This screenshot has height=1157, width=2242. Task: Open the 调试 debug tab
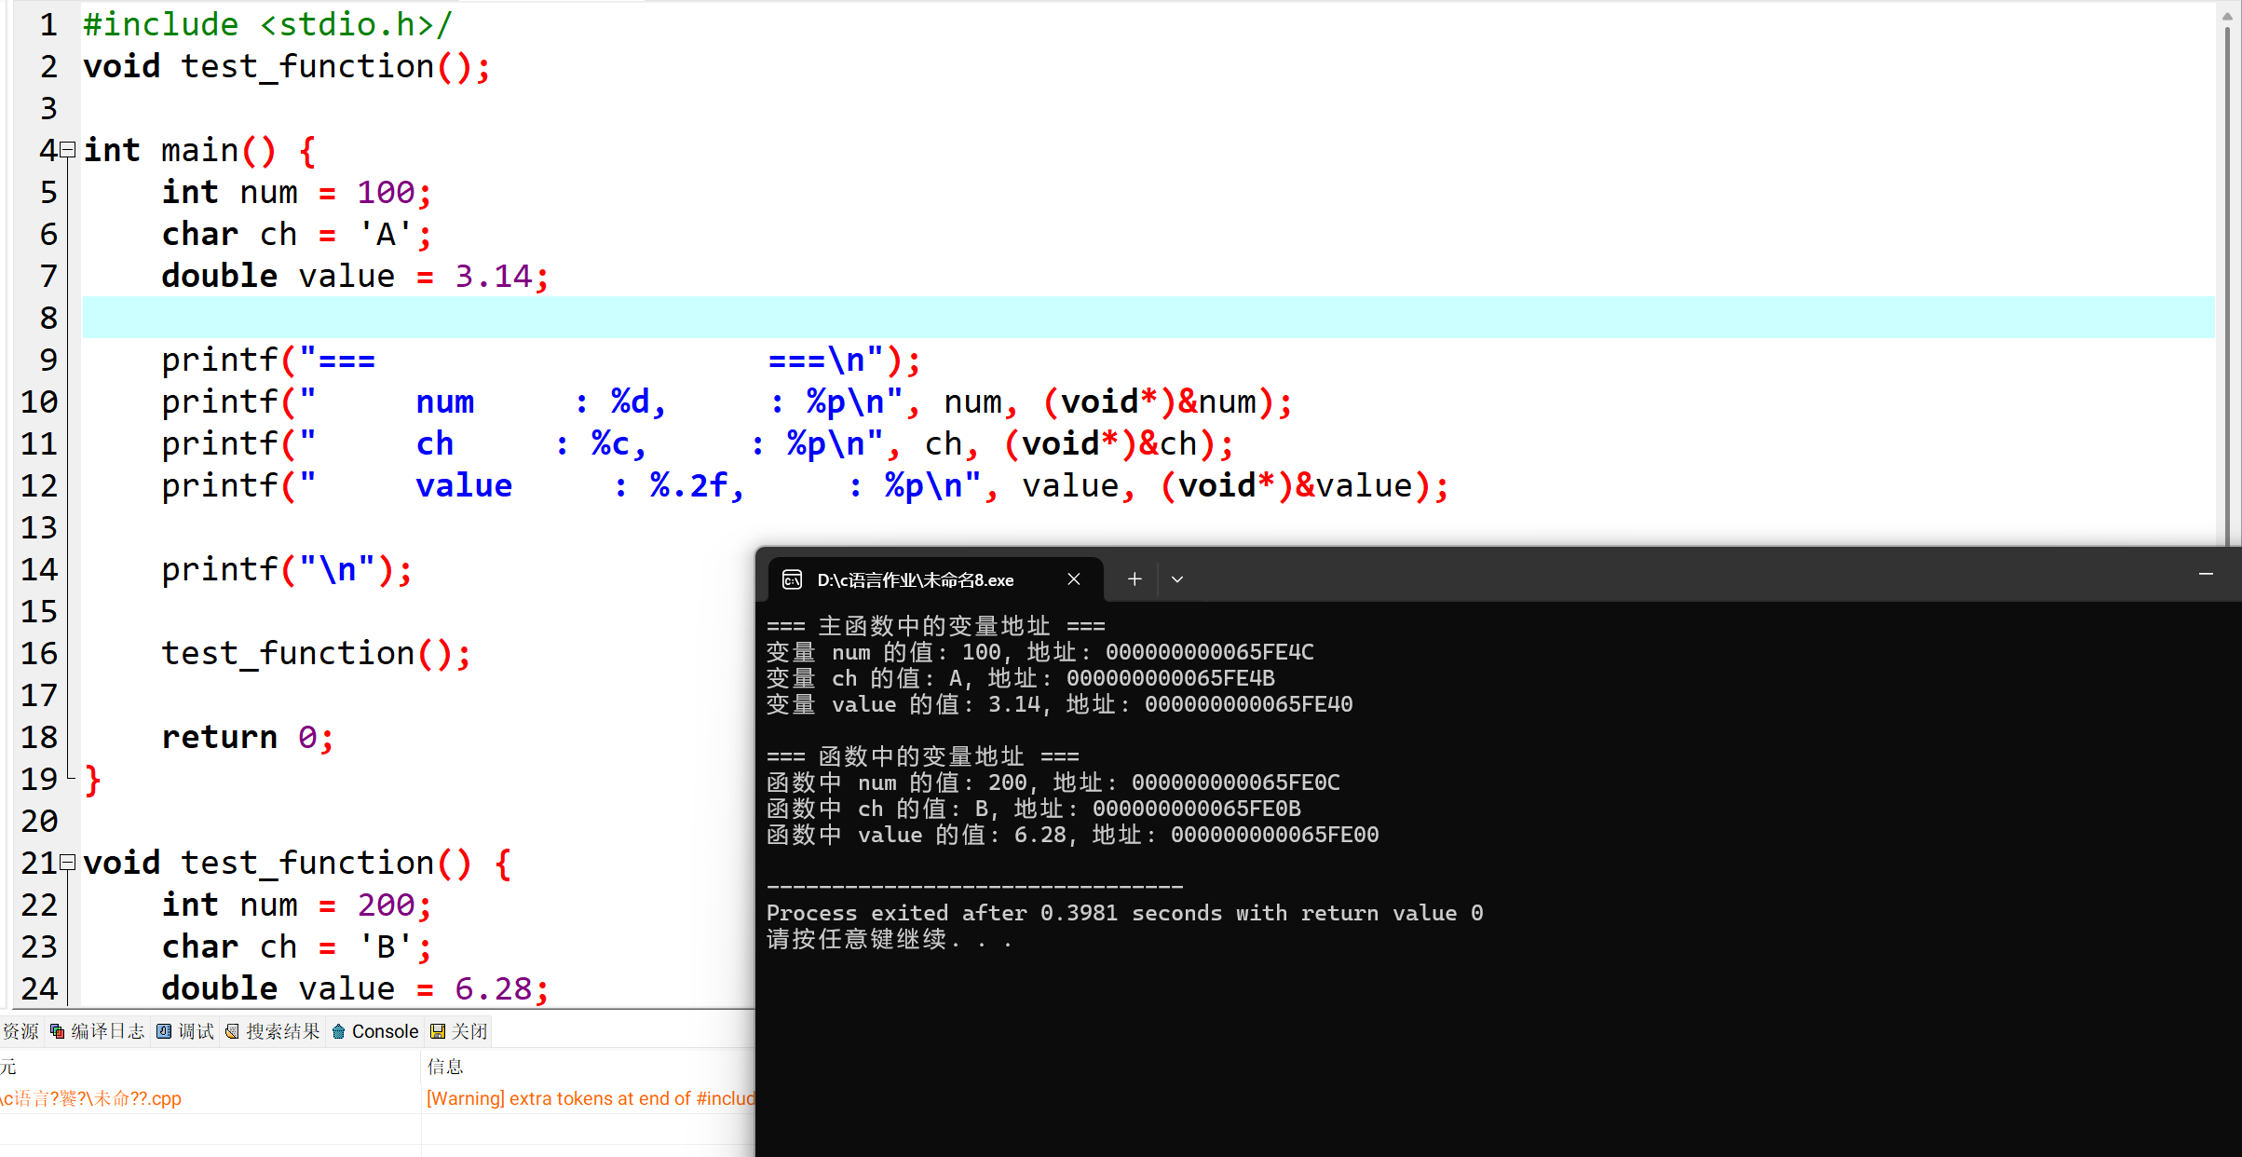(x=186, y=1031)
